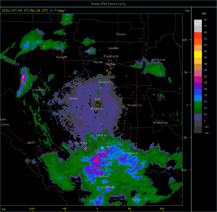This screenshot has width=217, height=212.
Task: Click the Stettler city label
Action: (x=160, y=60)
